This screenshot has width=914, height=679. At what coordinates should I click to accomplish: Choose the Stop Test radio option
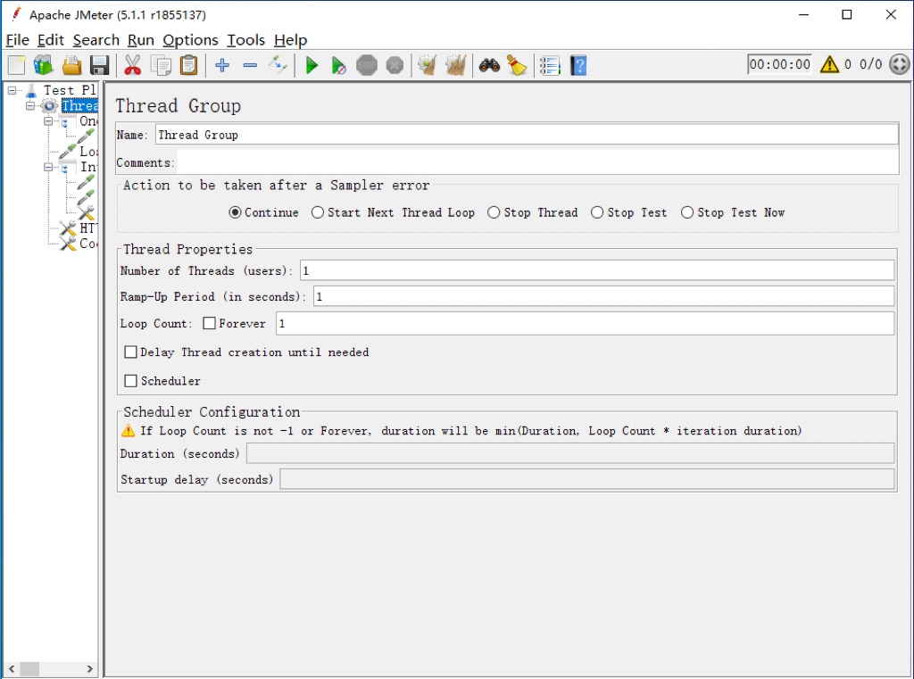[597, 212]
